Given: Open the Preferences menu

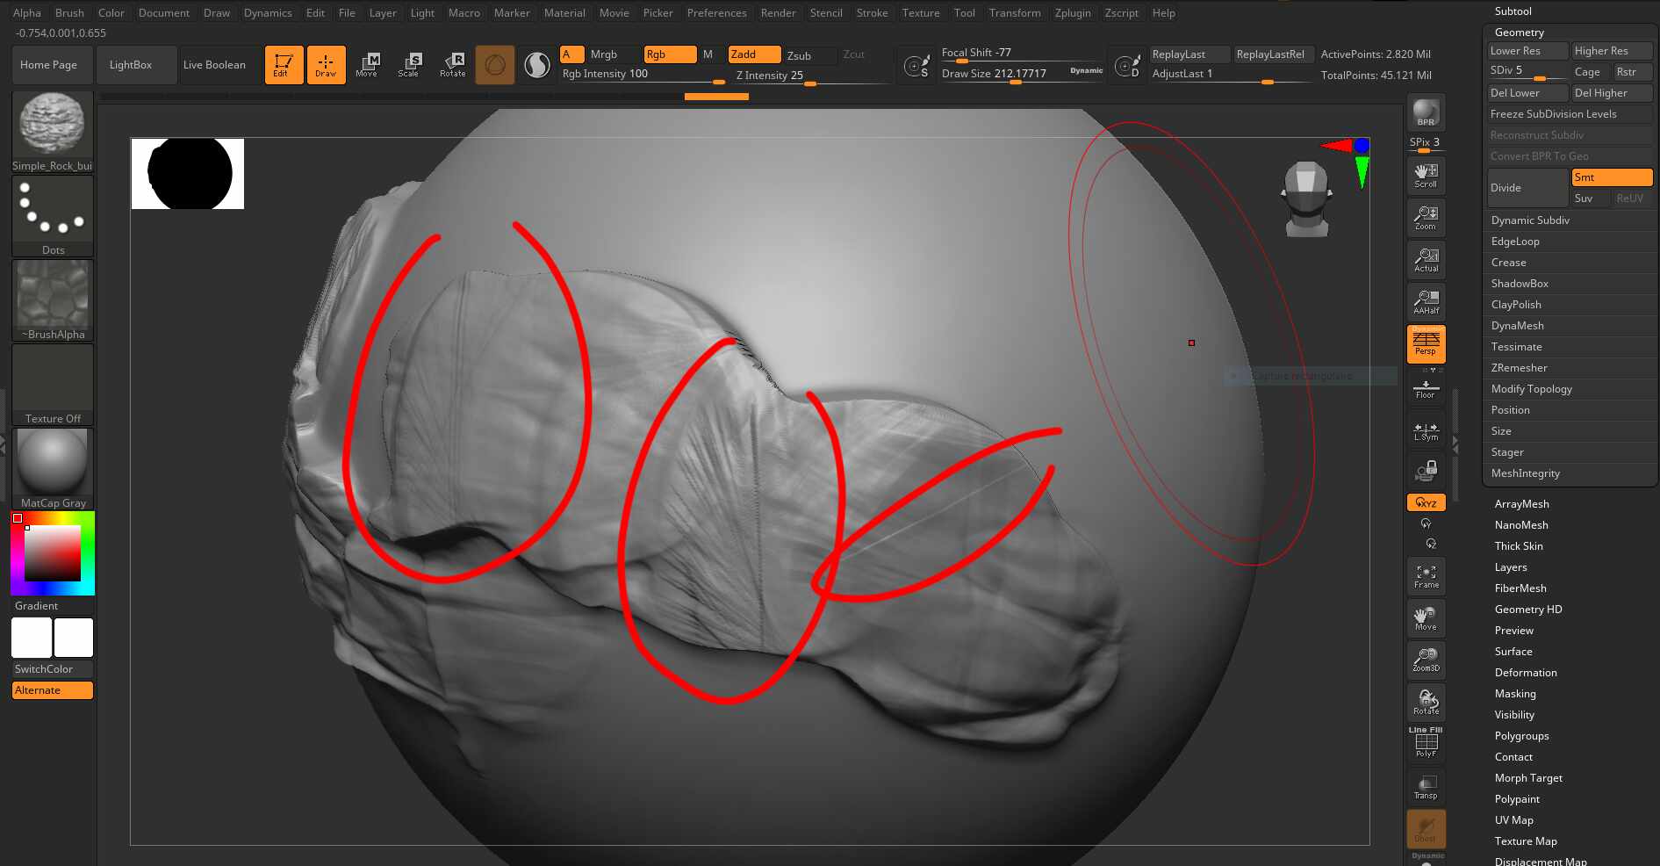Looking at the screenshot, I should [x=716, y=13].
